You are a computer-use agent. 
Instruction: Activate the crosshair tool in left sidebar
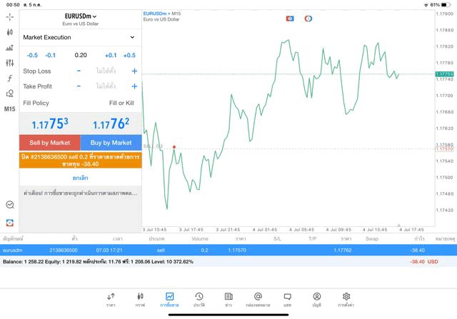pyautogui.click(x=9, y=16)
